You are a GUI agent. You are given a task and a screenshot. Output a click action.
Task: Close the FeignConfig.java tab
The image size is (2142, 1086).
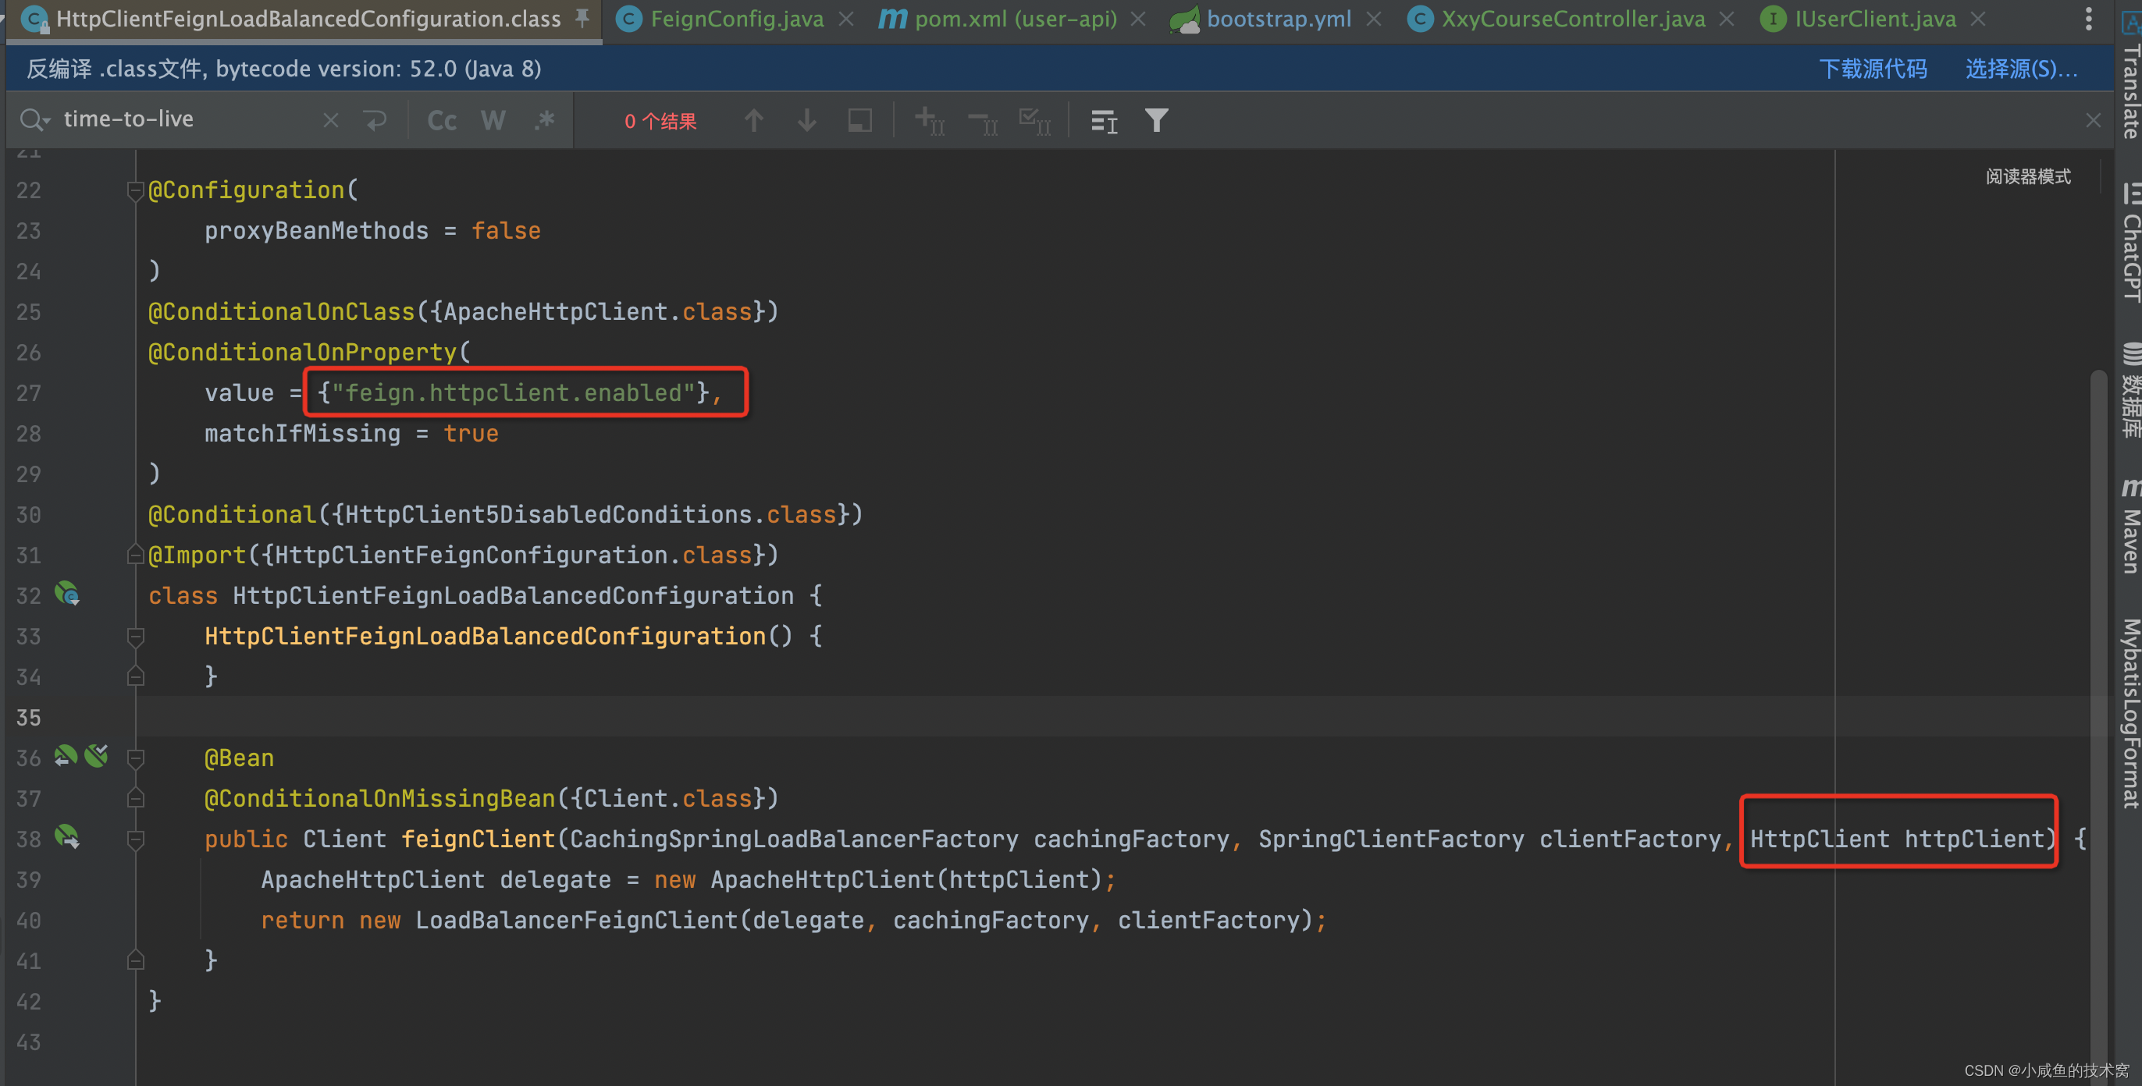click(845, 18)
